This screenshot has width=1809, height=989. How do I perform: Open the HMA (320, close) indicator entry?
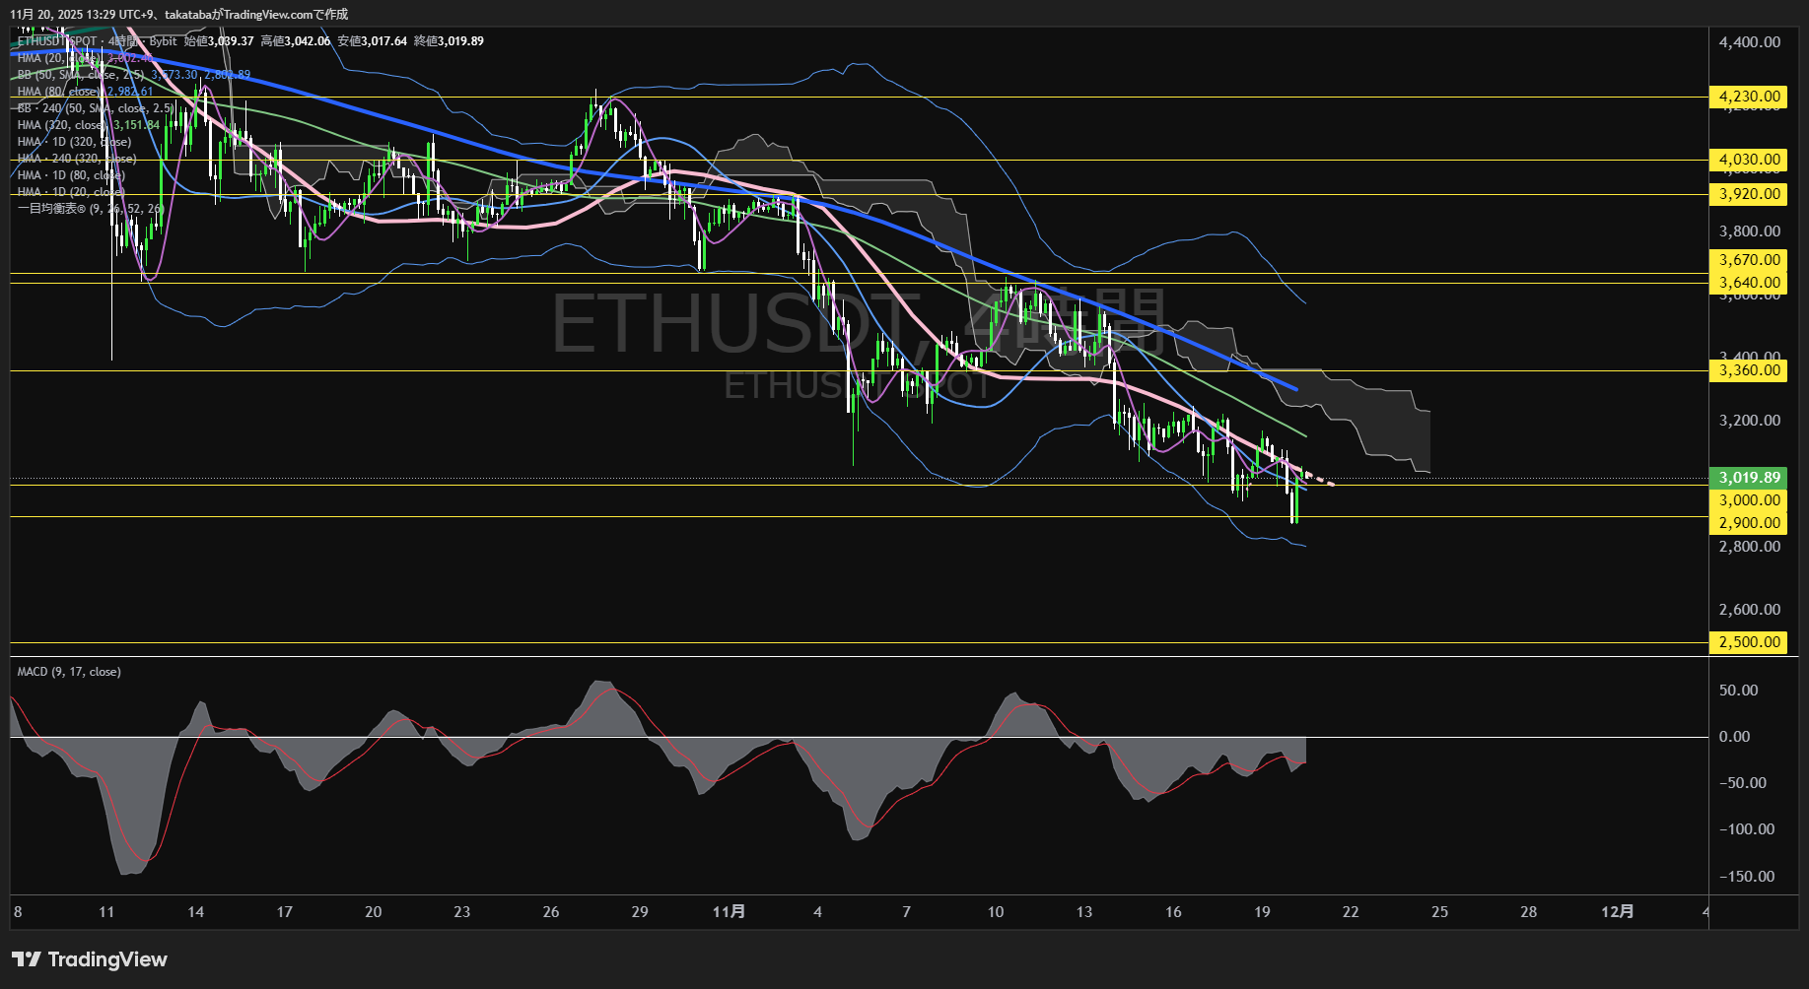coord(64,124)
